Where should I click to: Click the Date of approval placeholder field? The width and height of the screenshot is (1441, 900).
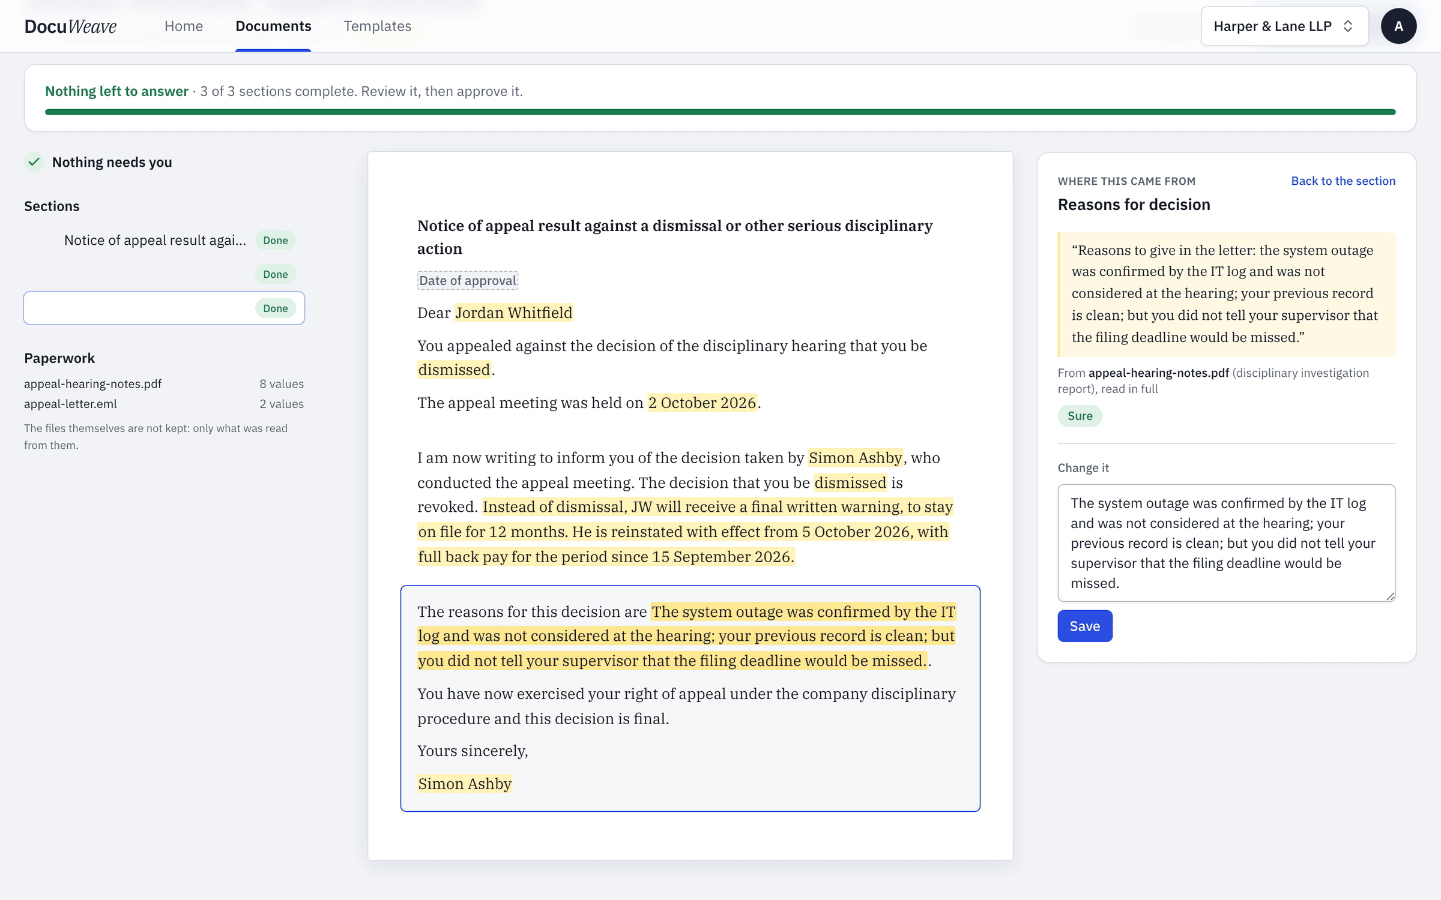tap(468, 280)
